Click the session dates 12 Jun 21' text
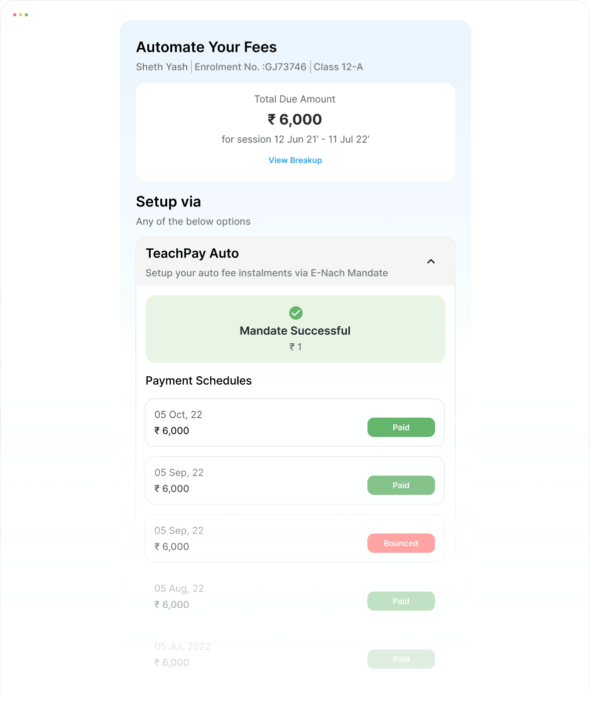 (x=296, y=139)
